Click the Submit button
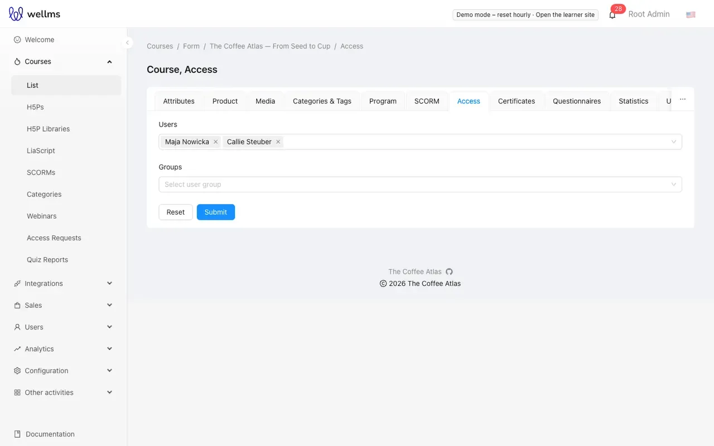Viewport: 714px width, 446px height. point(215,212)
